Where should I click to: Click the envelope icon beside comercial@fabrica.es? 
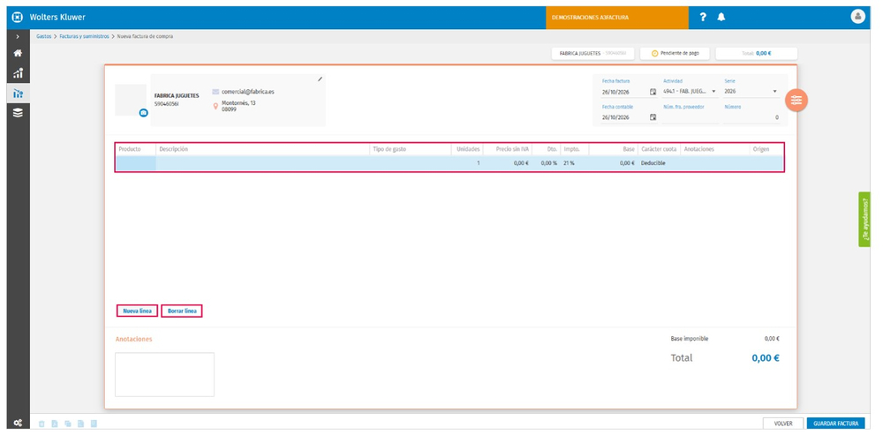[x=215, y=91]
